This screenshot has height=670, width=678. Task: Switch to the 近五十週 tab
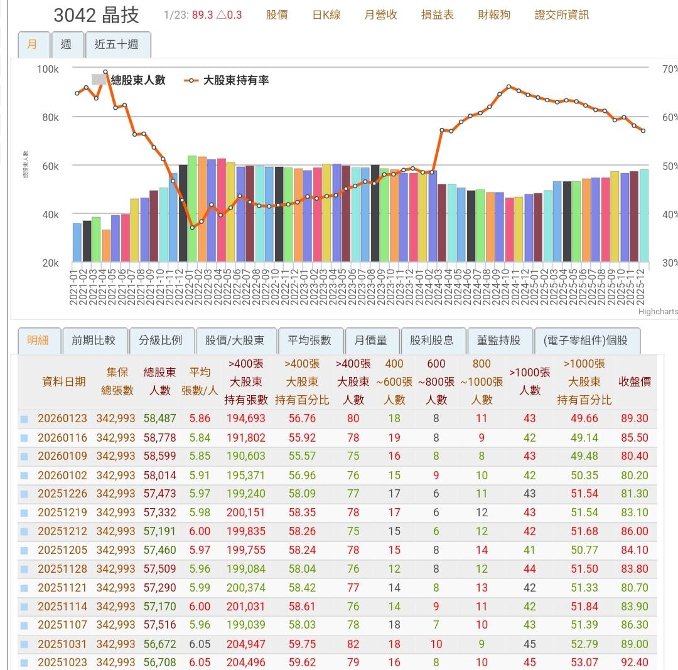coord(118,45)
